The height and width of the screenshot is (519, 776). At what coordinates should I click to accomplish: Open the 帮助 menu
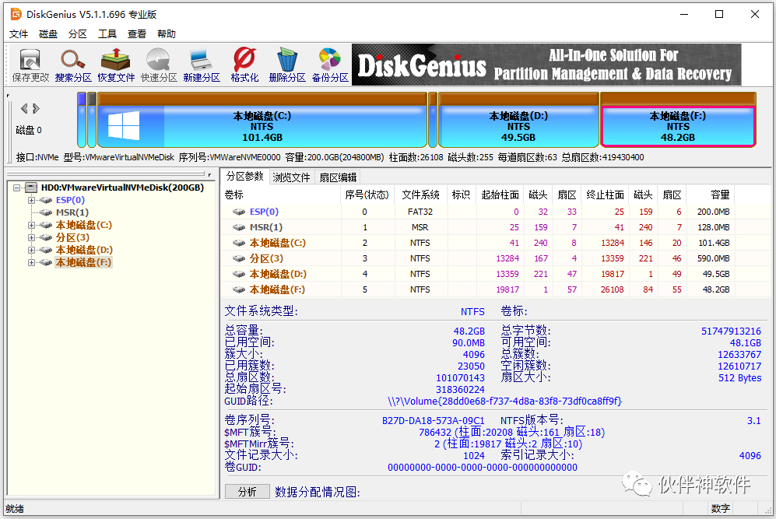[x=167, y=33]
